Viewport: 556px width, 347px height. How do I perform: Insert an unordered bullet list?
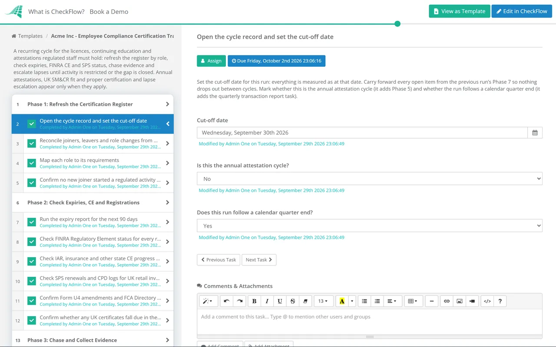coord(364,301)
